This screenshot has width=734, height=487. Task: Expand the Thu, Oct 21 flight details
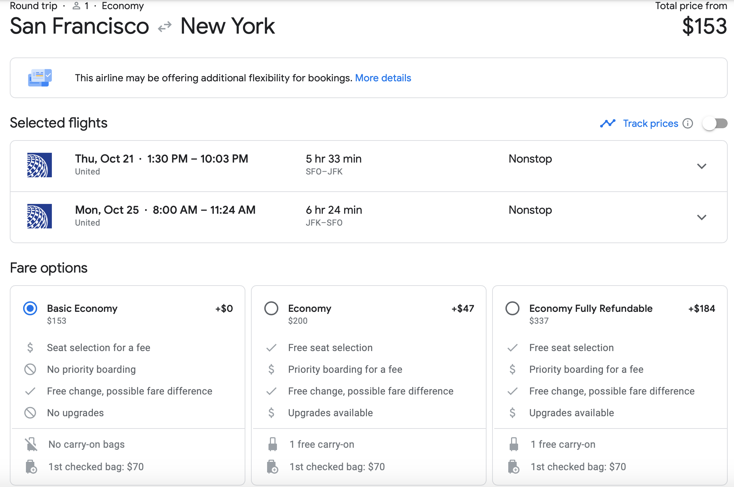[701, 166]
